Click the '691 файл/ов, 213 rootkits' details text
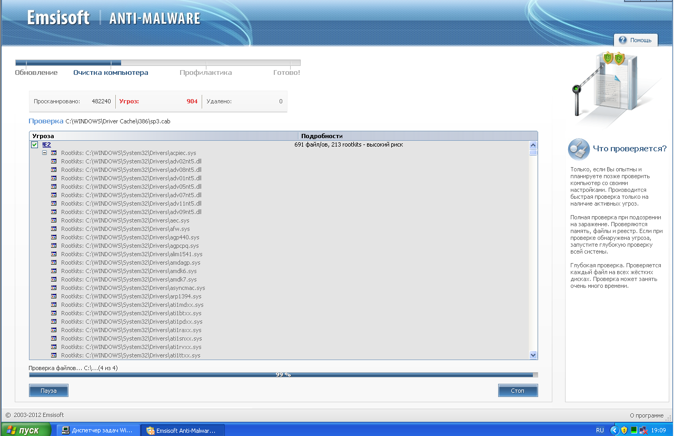The image size is (674, 436). coord(349,144)
